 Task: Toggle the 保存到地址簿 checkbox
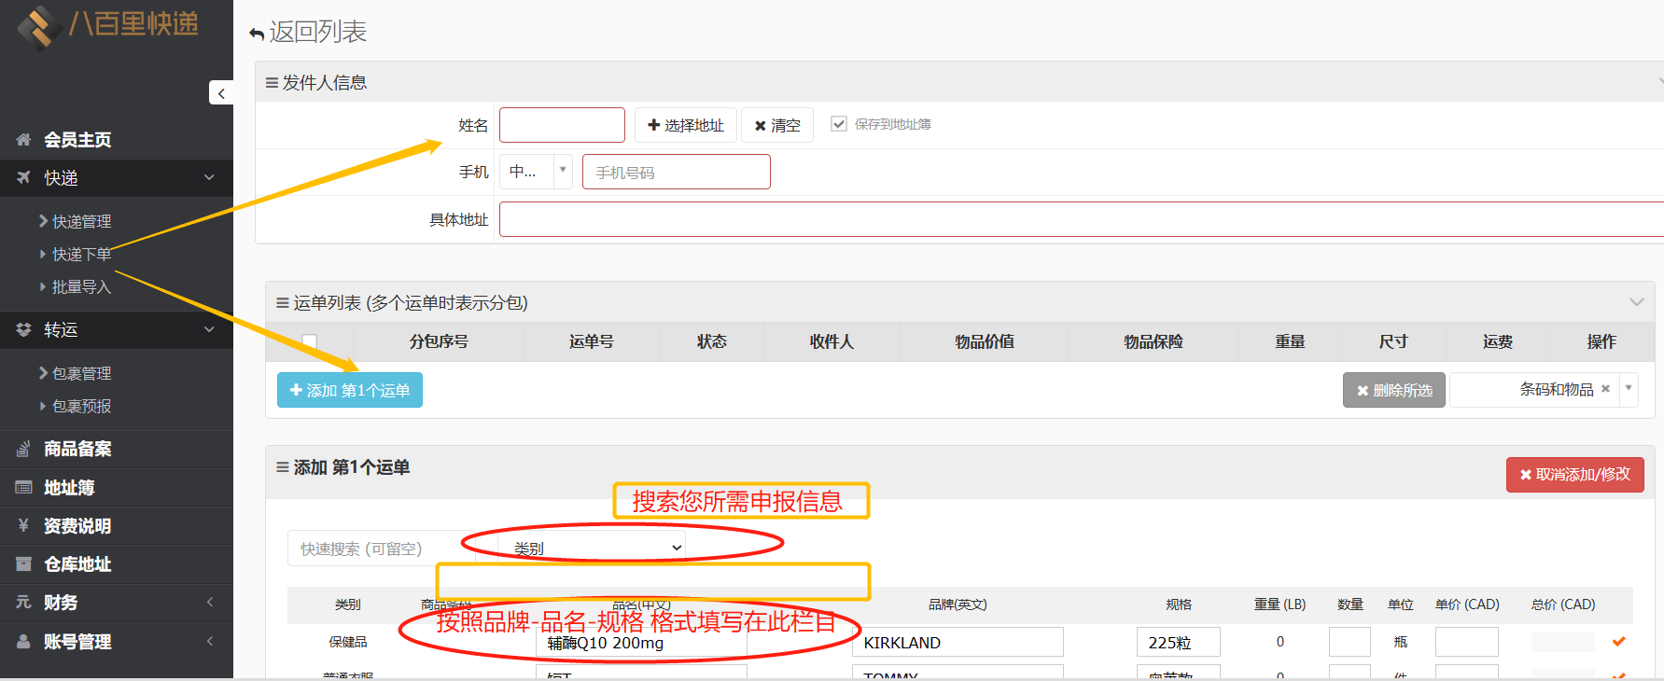click(839, 124)
